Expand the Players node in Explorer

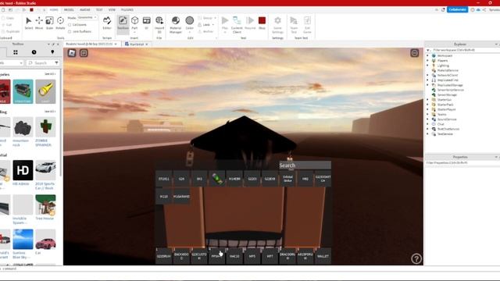[427, 61]
